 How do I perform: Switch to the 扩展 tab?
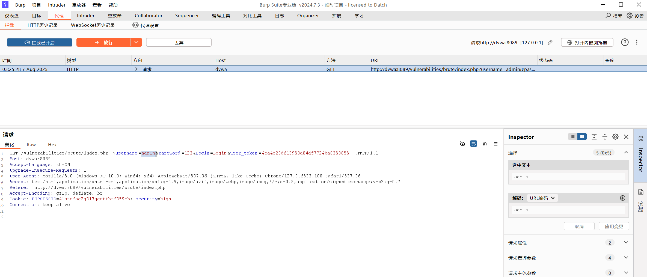pos(337,16)
